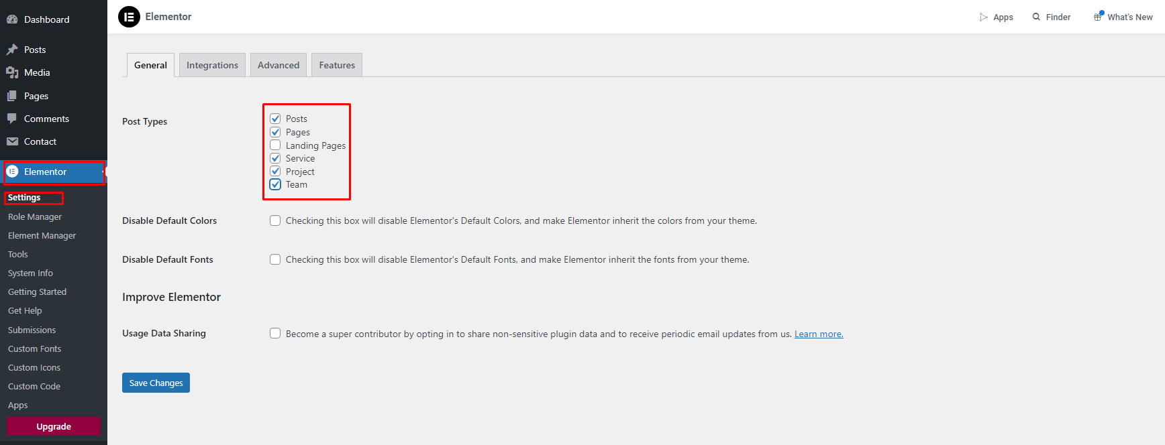Click the Media icon in sidebar
Screen dimensions: 1165x445
(x=12, y=72)
